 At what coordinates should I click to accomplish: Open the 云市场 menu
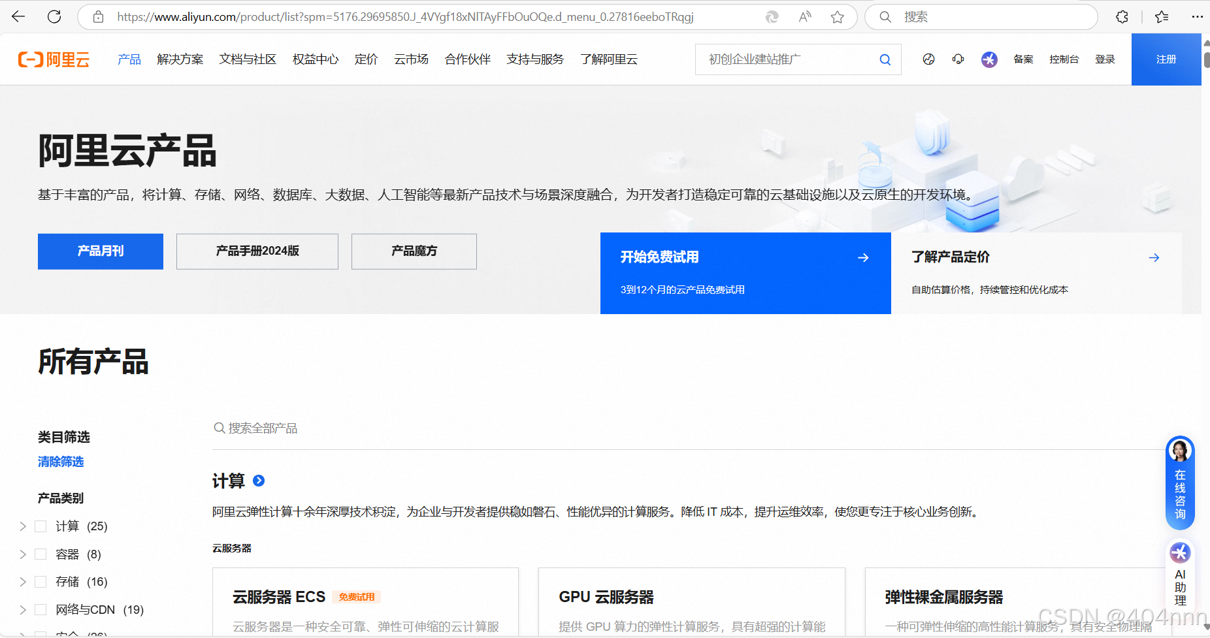pos(411,59)
